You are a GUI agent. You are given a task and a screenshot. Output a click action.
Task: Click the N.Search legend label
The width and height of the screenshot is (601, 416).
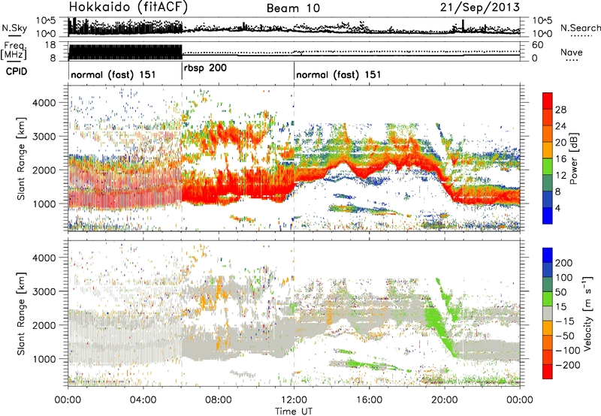(x=580, y=28)
